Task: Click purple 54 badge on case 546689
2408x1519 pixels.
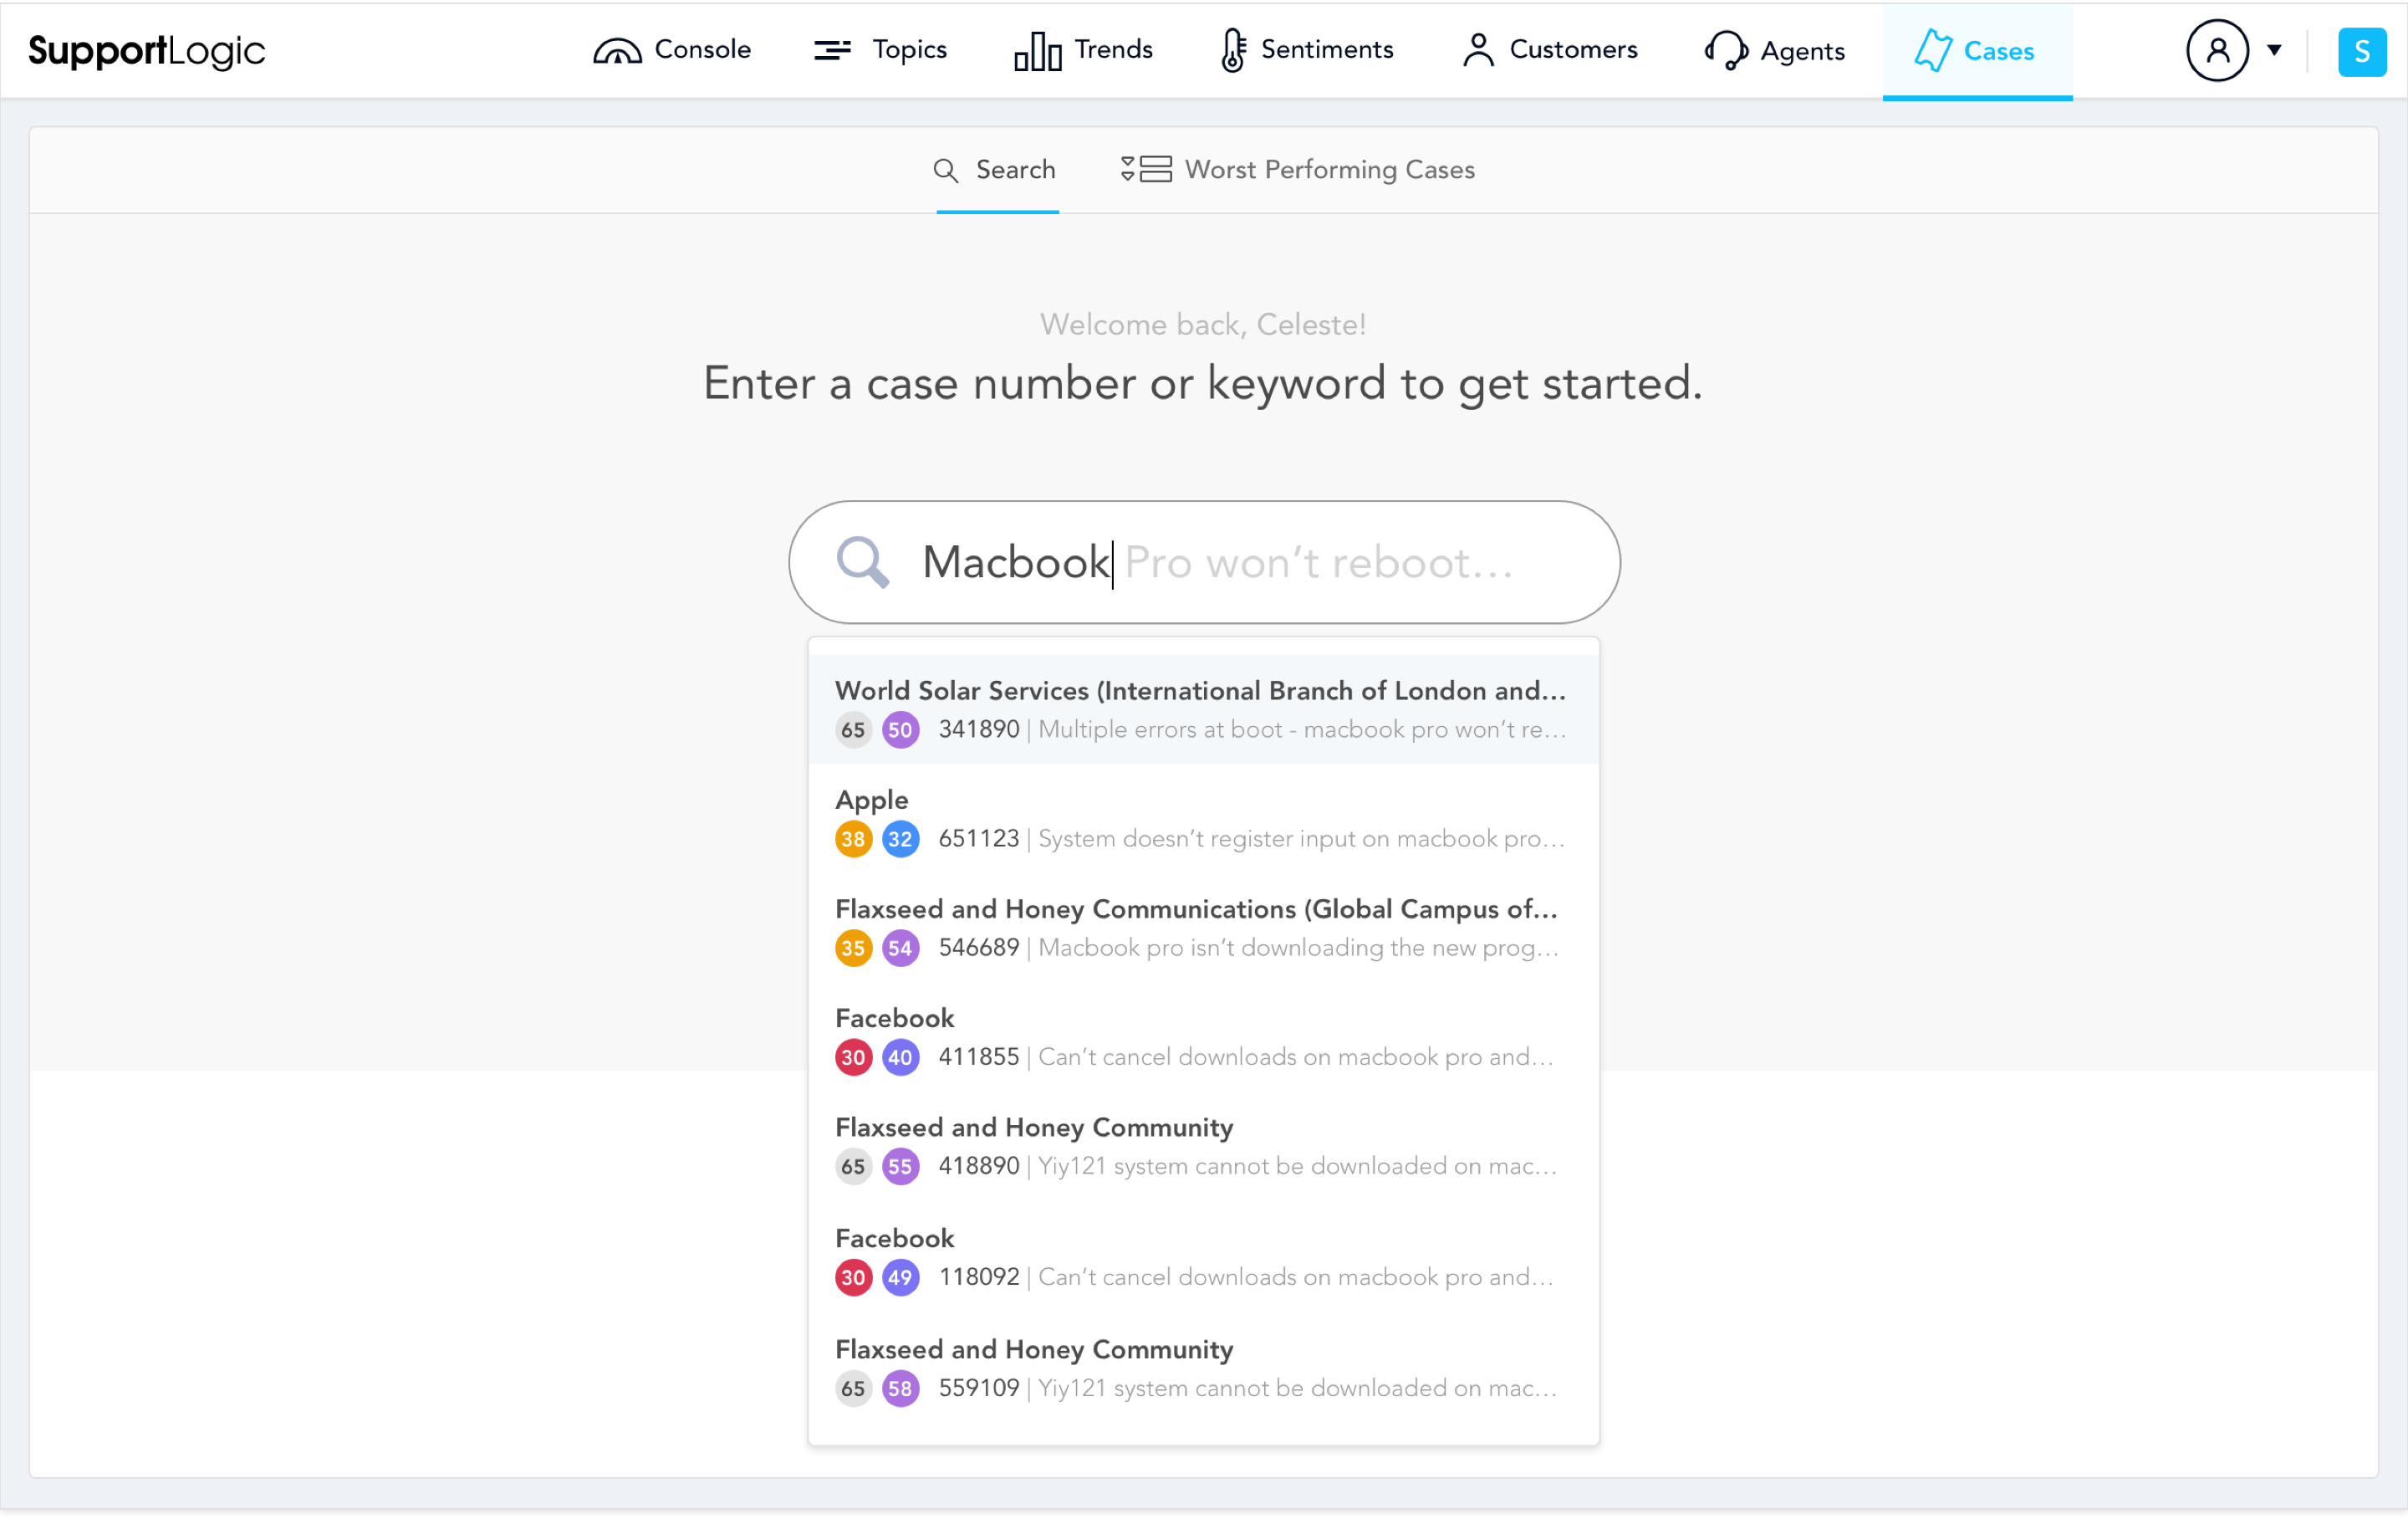Action: coord(900,948)
